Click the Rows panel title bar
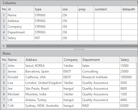This screenshot has height=110, width=138. pyautogui.click(x=69, y=54)
